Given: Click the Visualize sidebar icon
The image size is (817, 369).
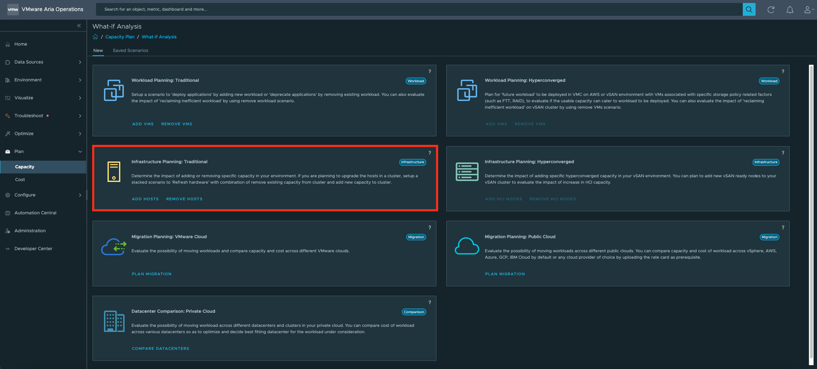Looking at the screenshot, I should pos(8,98).
